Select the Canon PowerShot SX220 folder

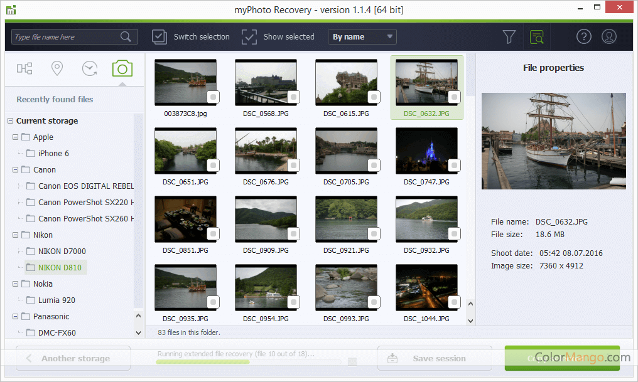(80, 202)
